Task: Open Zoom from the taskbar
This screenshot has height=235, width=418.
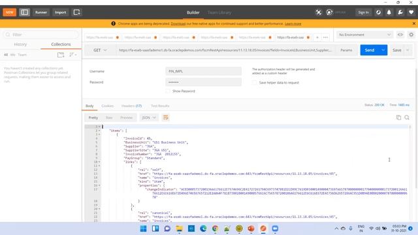Action: (275, 228)
